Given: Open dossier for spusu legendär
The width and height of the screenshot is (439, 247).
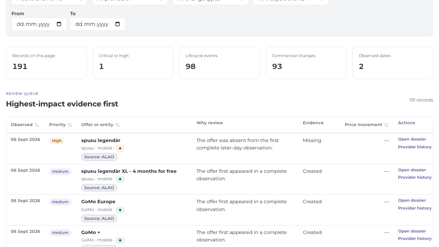Looking at the screenshot, I should 412,139.
